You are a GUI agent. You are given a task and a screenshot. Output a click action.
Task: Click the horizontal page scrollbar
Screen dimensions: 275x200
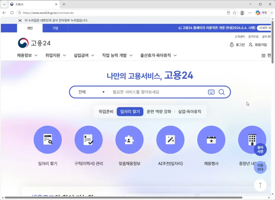click(124, 198)
